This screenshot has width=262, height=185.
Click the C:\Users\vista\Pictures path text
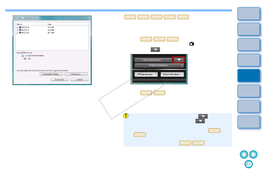pos(34,56)
